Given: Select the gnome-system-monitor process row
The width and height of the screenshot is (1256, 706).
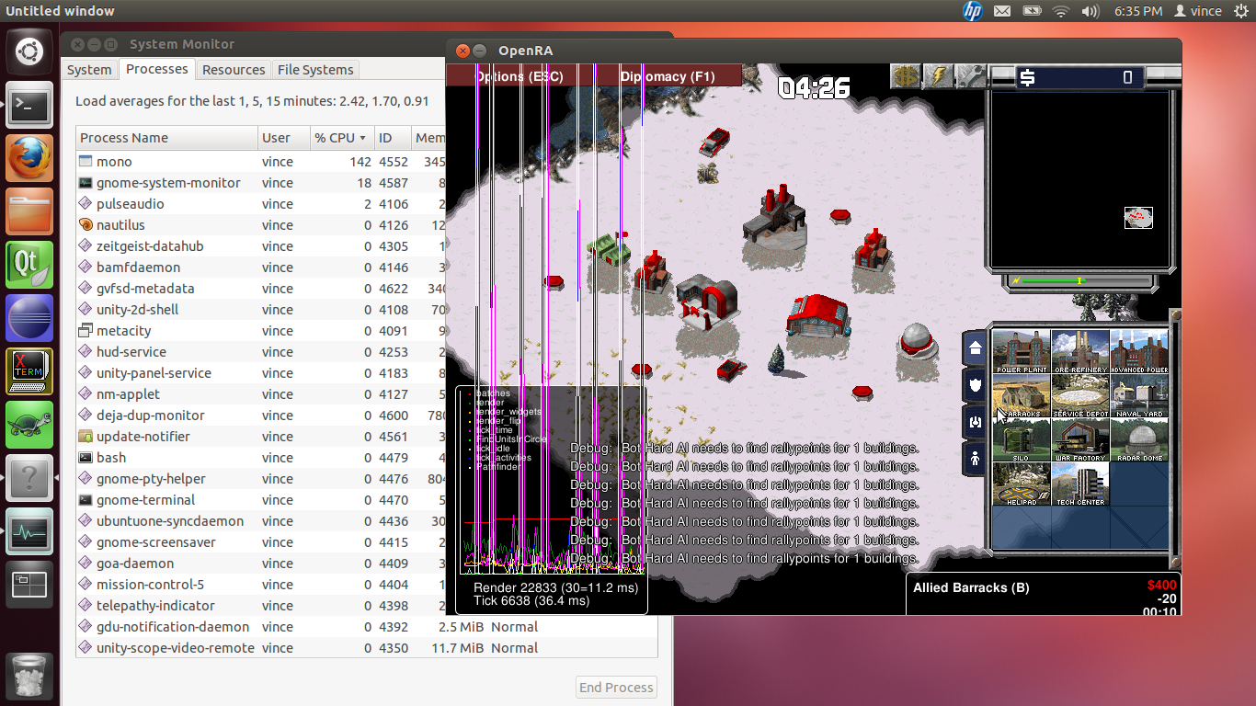Looking at the screenshot, I should (260, 183).
